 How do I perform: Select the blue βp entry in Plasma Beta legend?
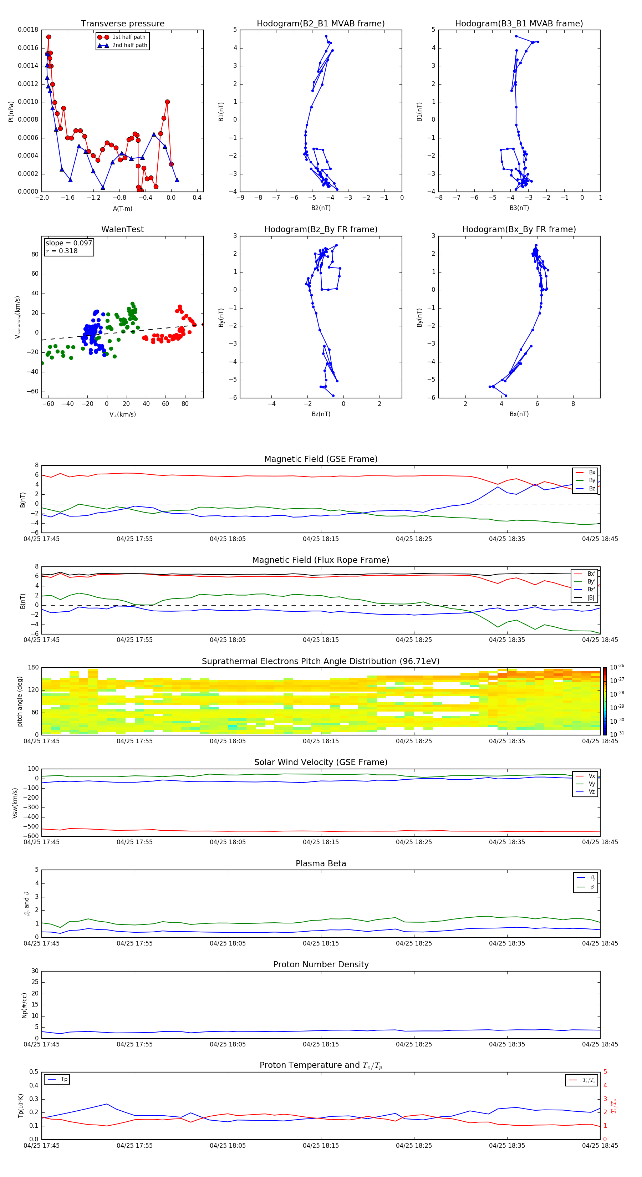click(586, 878)
